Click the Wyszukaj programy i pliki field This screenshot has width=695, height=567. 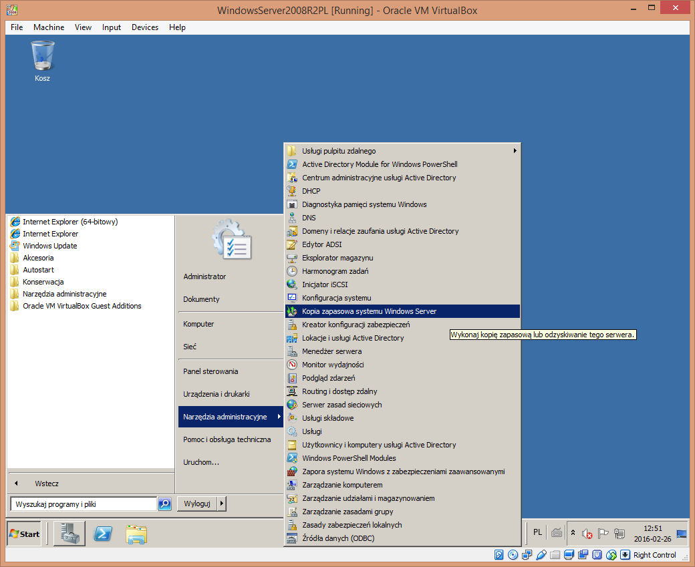coord(84,504)
